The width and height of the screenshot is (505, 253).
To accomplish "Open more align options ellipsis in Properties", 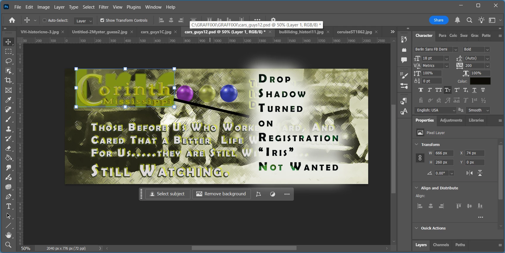I will point(481,217).
